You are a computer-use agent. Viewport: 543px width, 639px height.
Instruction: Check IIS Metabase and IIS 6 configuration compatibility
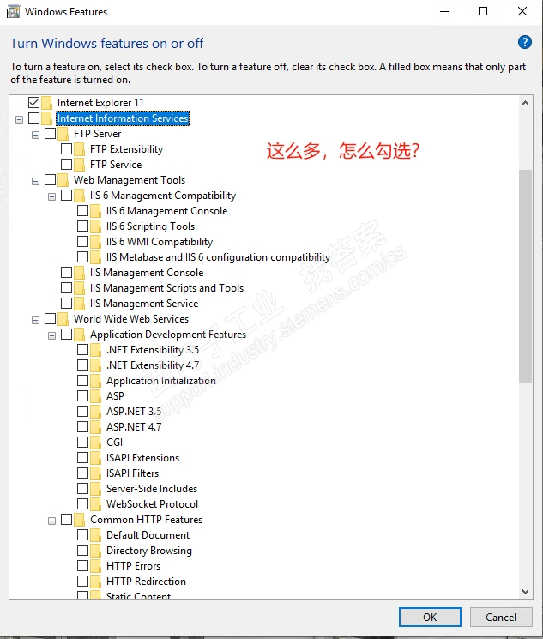[82, 257]
